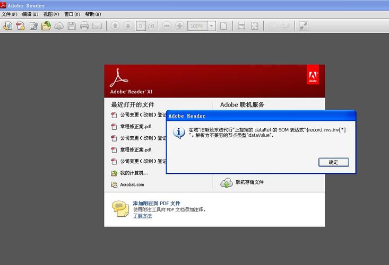Click the highlight text toolbar icon
This screenshot has width=389, height=265.
(285, 26)
